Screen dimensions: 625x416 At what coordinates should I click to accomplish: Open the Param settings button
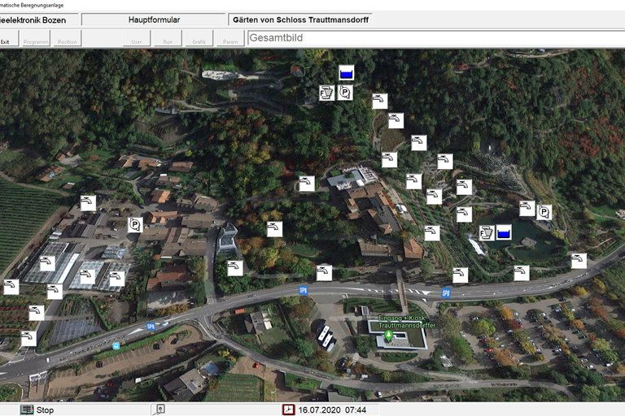[x=230, y=41]
